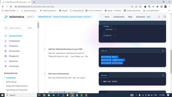Go to Docs in top navigation
This screenshot has width=172, height=97.
[107, 17]
